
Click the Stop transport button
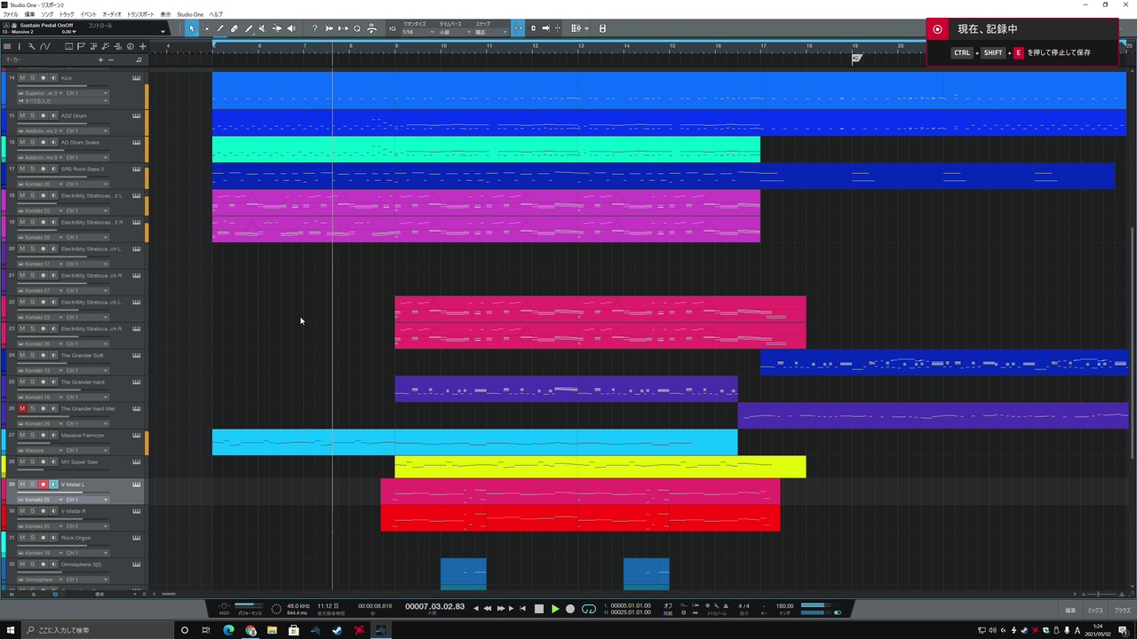[x=538, y=609]
